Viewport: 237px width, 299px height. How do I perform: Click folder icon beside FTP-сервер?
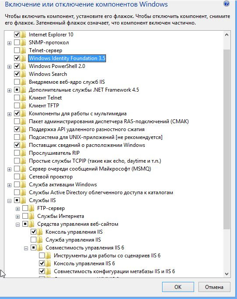pos(32,208)
